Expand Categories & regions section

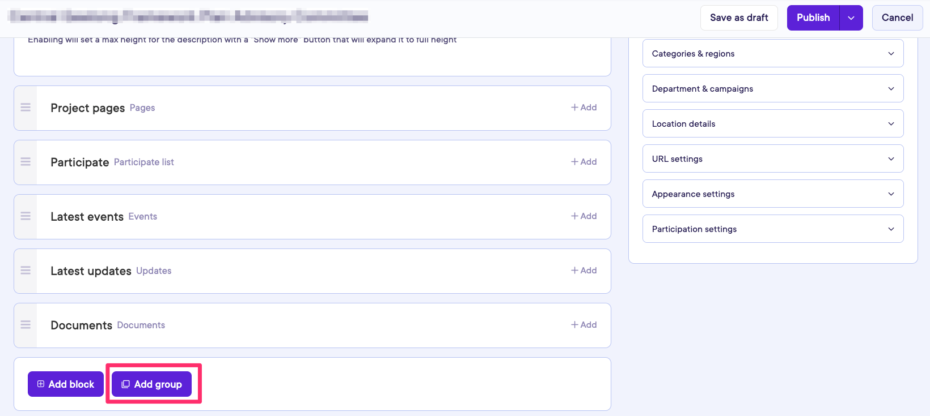[772, 54]
